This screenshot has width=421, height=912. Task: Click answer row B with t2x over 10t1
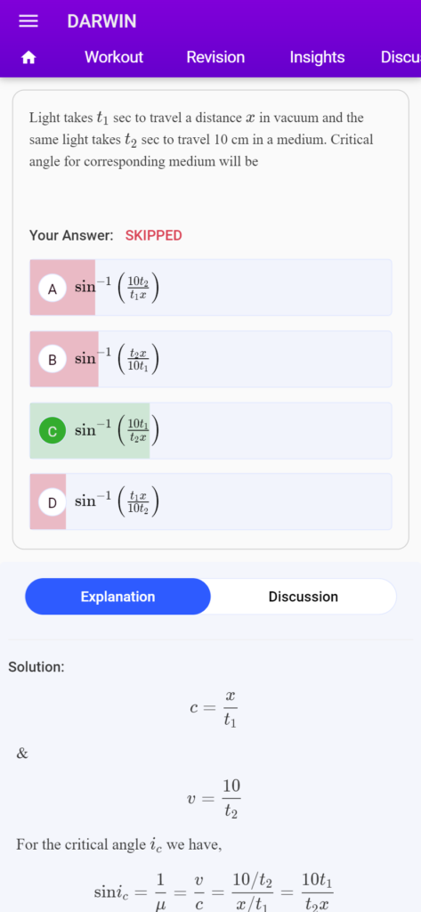tap(210, 359)
